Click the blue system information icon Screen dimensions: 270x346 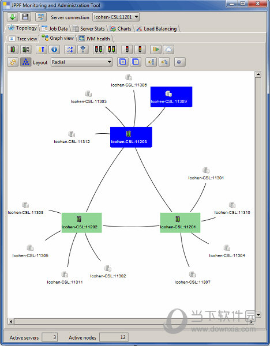(x=54, y=50)
